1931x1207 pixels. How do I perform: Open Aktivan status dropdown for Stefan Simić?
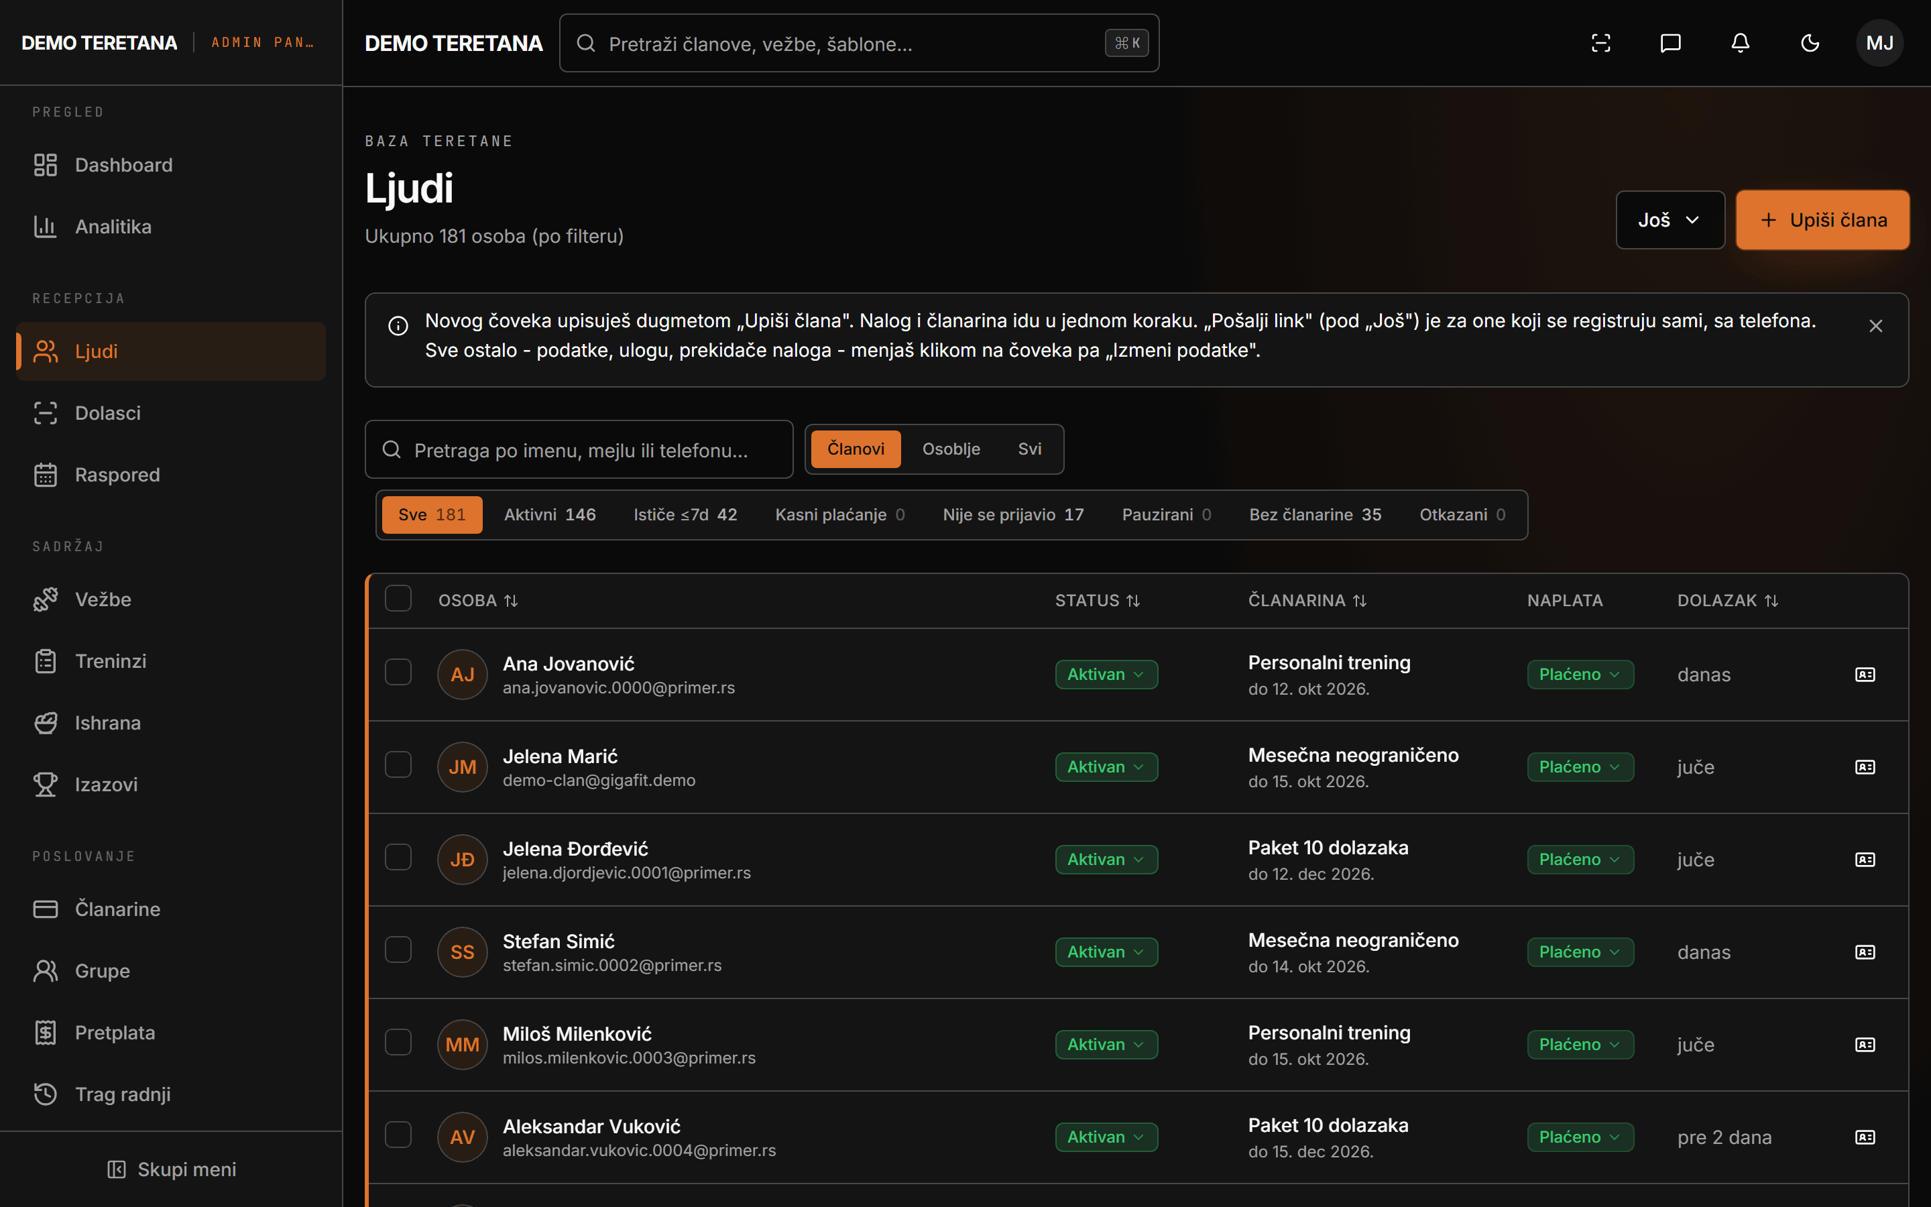pos(1106,952)
